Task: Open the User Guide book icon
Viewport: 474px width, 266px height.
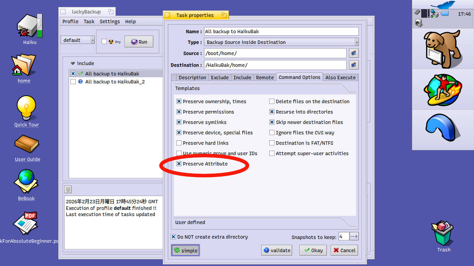Action: [x=27, y=144]
